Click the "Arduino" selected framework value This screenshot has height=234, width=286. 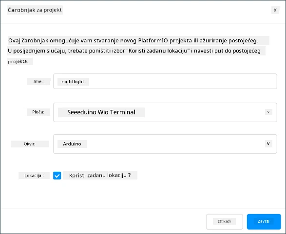(72, 144)
